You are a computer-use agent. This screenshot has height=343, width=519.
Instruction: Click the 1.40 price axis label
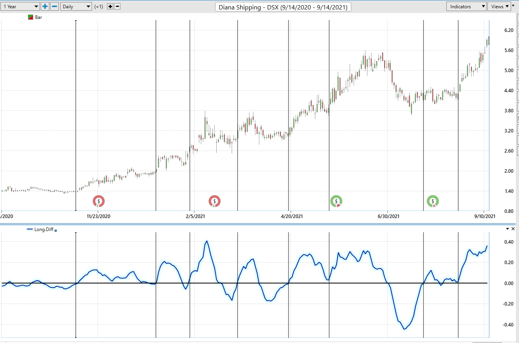tap(509, 191)
